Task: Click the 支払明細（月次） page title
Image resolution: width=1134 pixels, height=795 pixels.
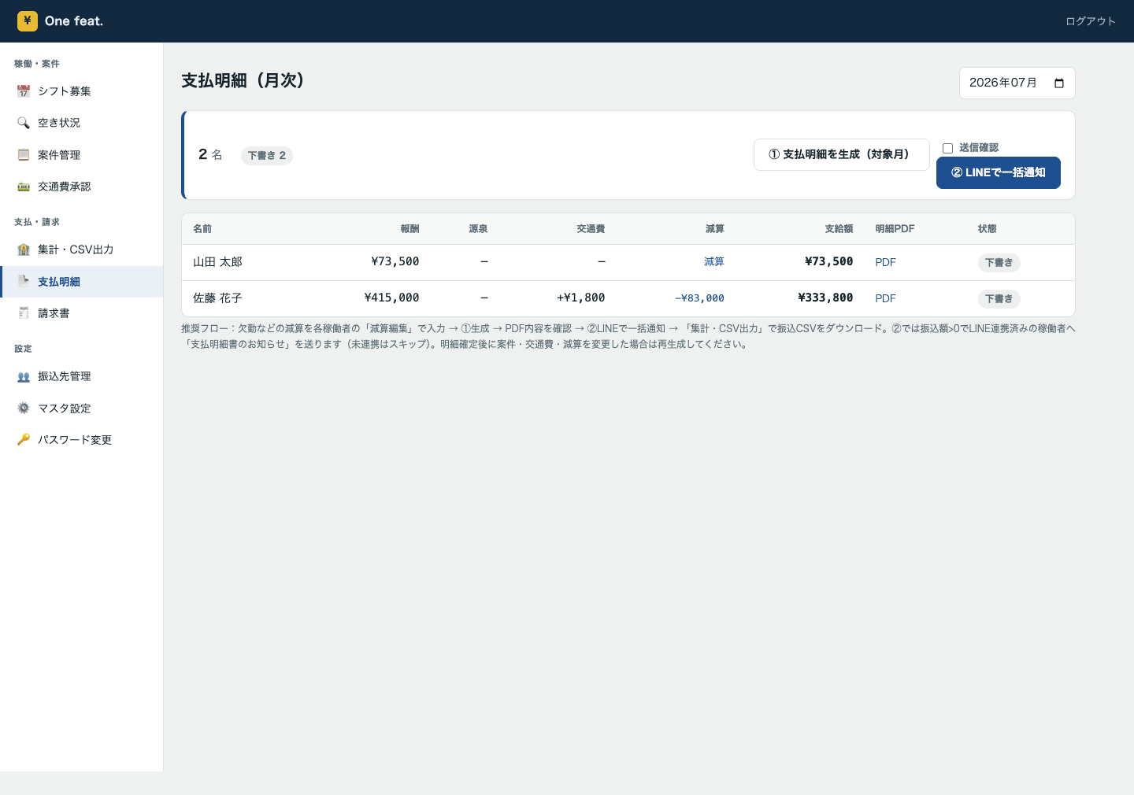Action: 243,80
